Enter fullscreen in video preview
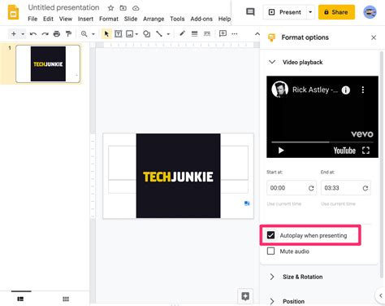Image resolution: width=385 pixels, height=306 pixels. 366,151
